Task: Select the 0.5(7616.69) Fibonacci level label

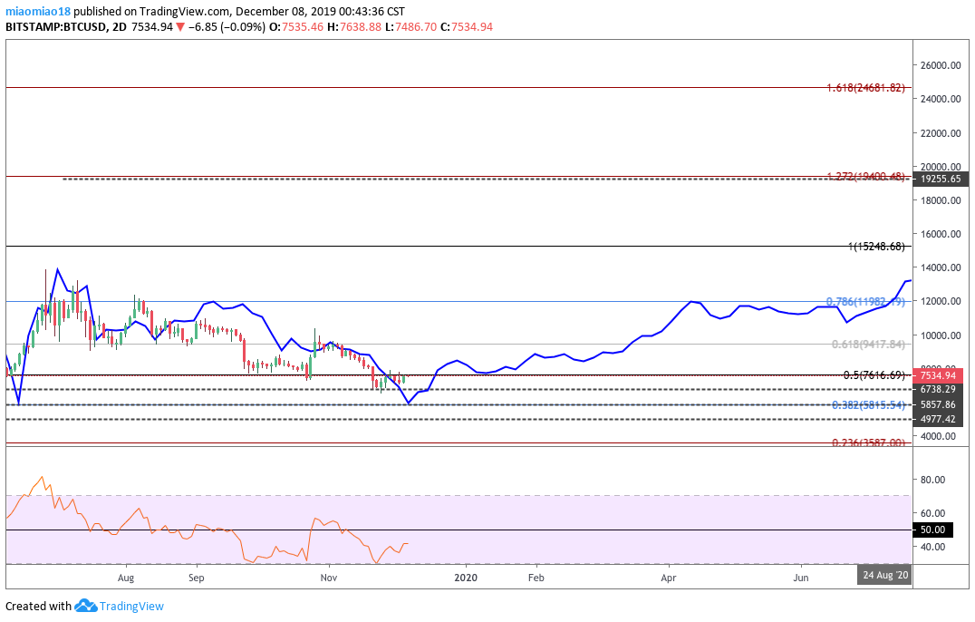Action: coord(874,375)
